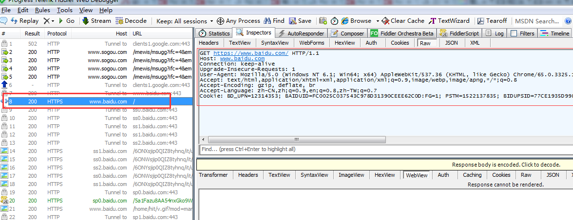Open the Log tab
The width and height of the screenshot is (573, 220).
pos(495,33)
